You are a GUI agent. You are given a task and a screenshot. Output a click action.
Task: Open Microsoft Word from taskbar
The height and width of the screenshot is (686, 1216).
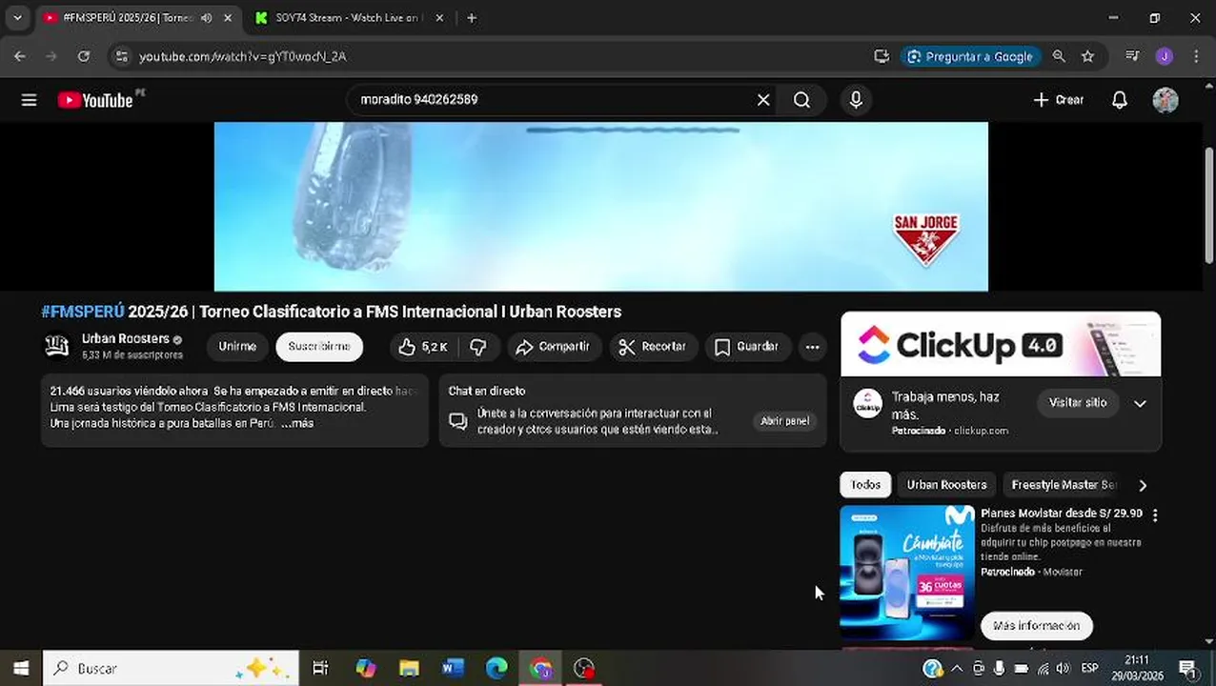pyautogui.click(x=453, y=668)
